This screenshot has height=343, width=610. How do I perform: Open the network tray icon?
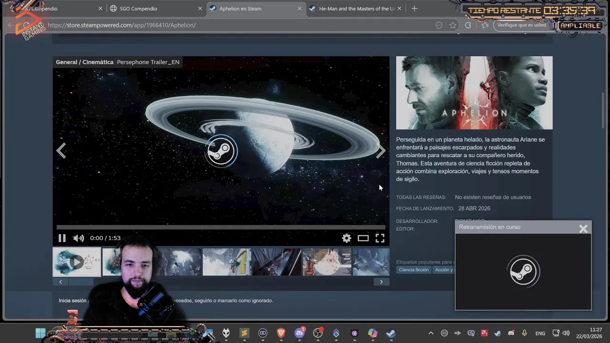click(556, 333)
